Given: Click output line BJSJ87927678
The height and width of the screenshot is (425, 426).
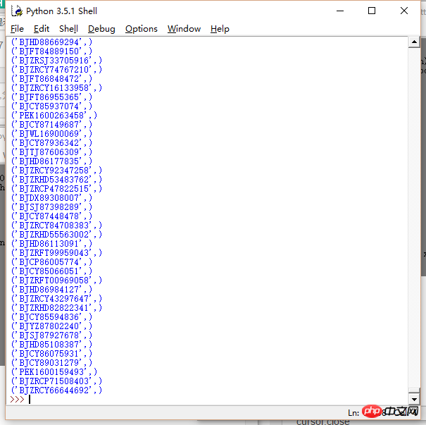Looking at the screenshot, I should pos(51,335).
